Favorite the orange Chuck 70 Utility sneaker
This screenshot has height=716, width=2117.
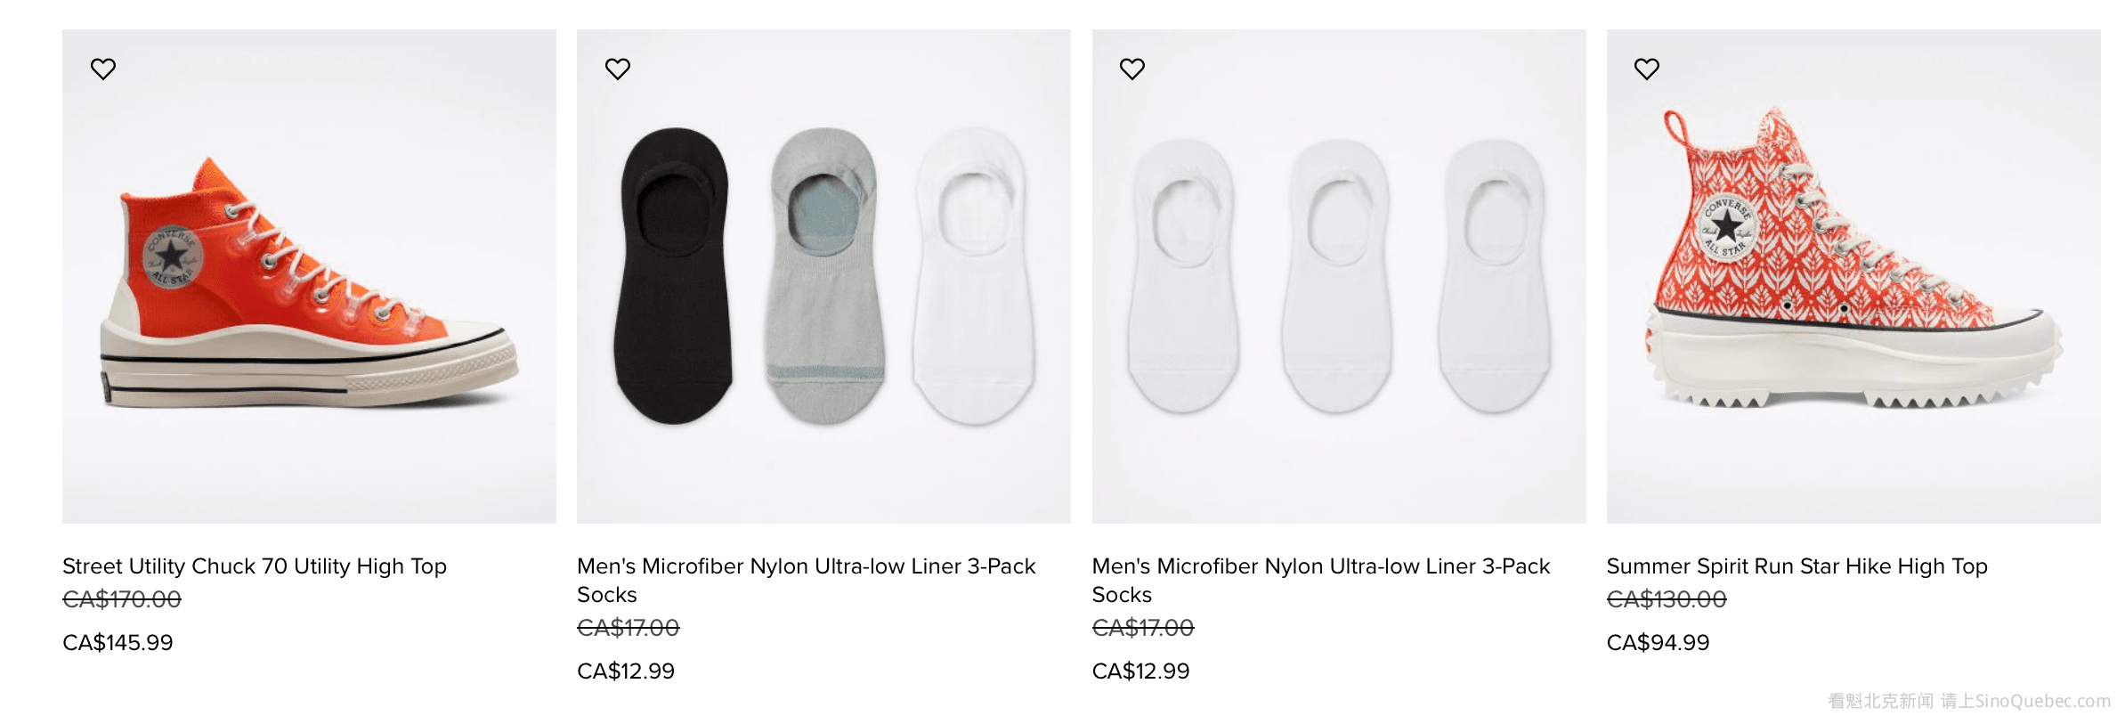[103, 69]
